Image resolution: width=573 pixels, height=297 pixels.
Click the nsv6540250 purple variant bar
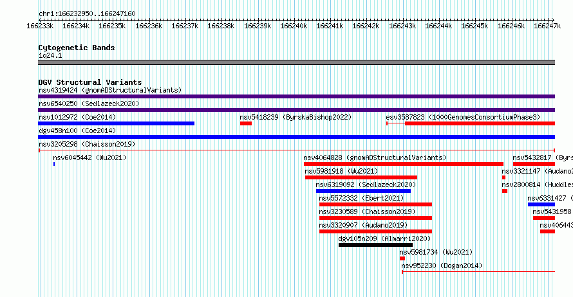click(x=296, y=110)
